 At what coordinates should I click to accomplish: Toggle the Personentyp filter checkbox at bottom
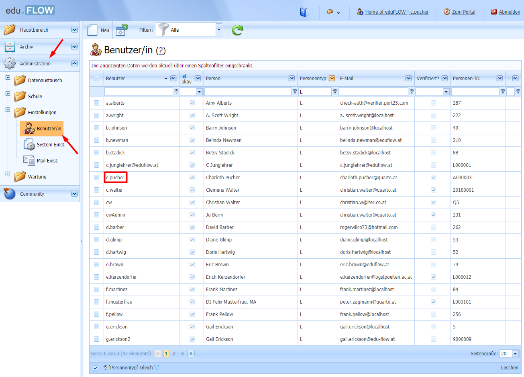click(x=95, y=368)
